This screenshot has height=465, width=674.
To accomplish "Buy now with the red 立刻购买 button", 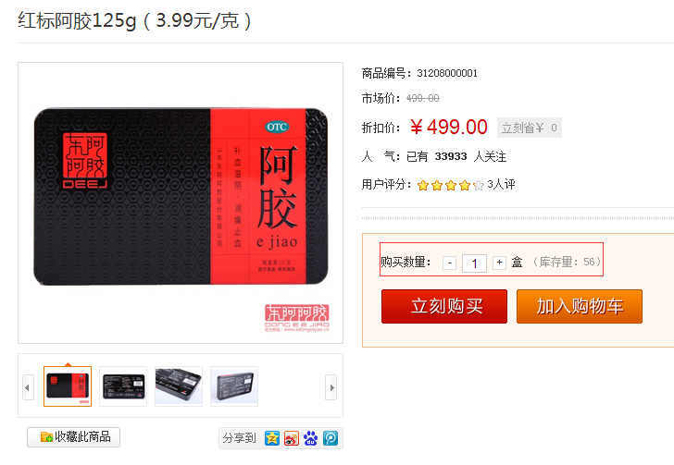I will 444,306.
